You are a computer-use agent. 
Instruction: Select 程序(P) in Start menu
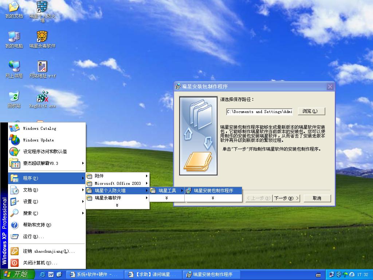(x=47, y=178)
